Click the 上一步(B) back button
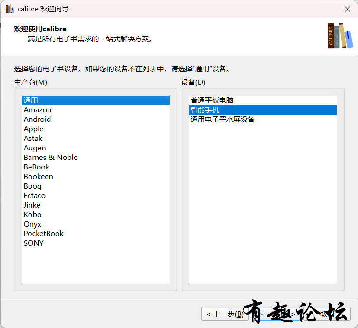Viewport: 358px width, 328px height. (225, 314)
